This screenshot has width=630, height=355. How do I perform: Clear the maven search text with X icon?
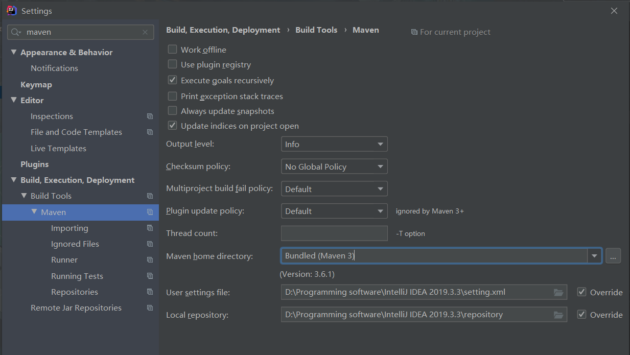click(145, 32)
